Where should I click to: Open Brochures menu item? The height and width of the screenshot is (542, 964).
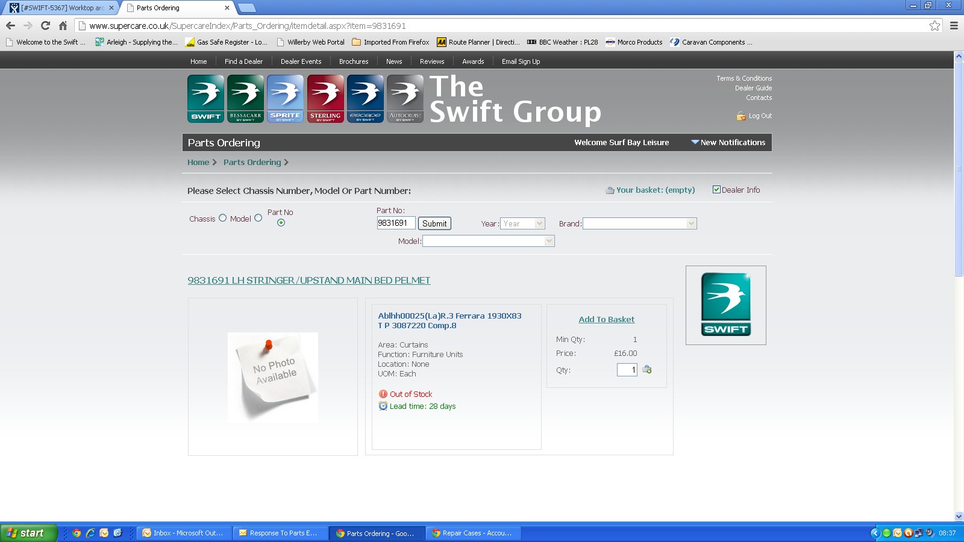[x=354, y=61]
